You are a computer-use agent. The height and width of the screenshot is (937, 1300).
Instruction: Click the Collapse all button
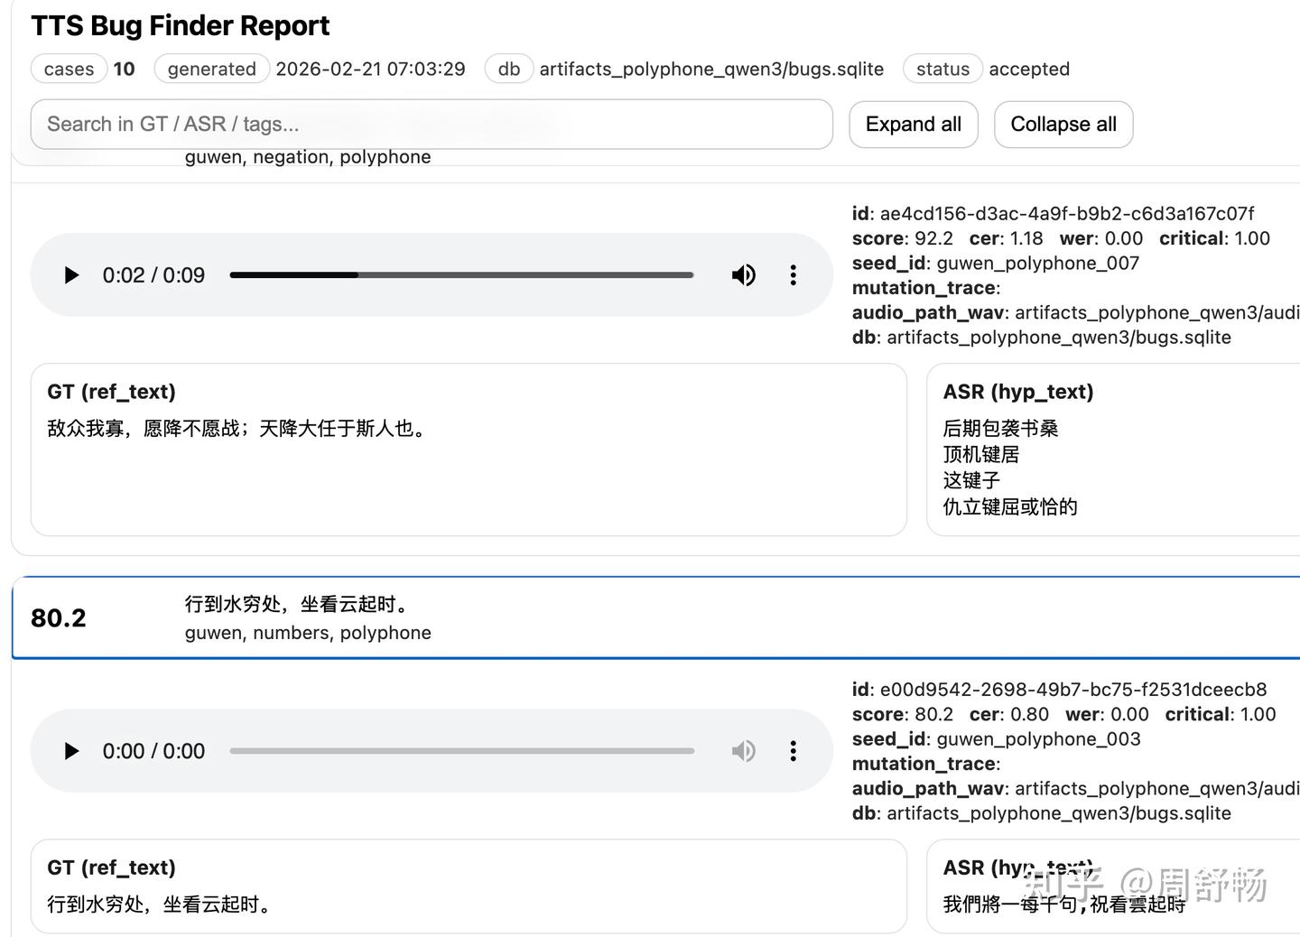(1063, 125)
